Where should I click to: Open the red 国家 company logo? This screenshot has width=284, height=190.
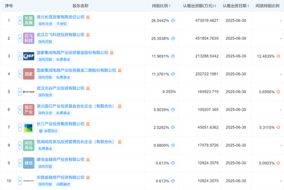(28, 74)
